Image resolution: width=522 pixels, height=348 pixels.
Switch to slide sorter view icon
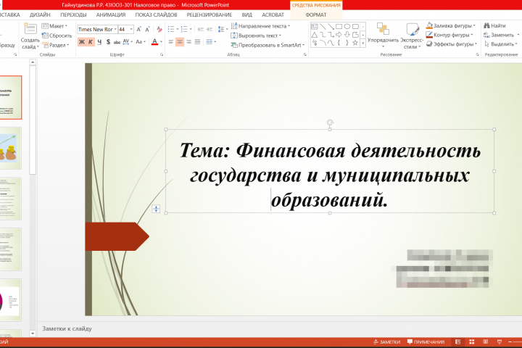coord(472,342)
